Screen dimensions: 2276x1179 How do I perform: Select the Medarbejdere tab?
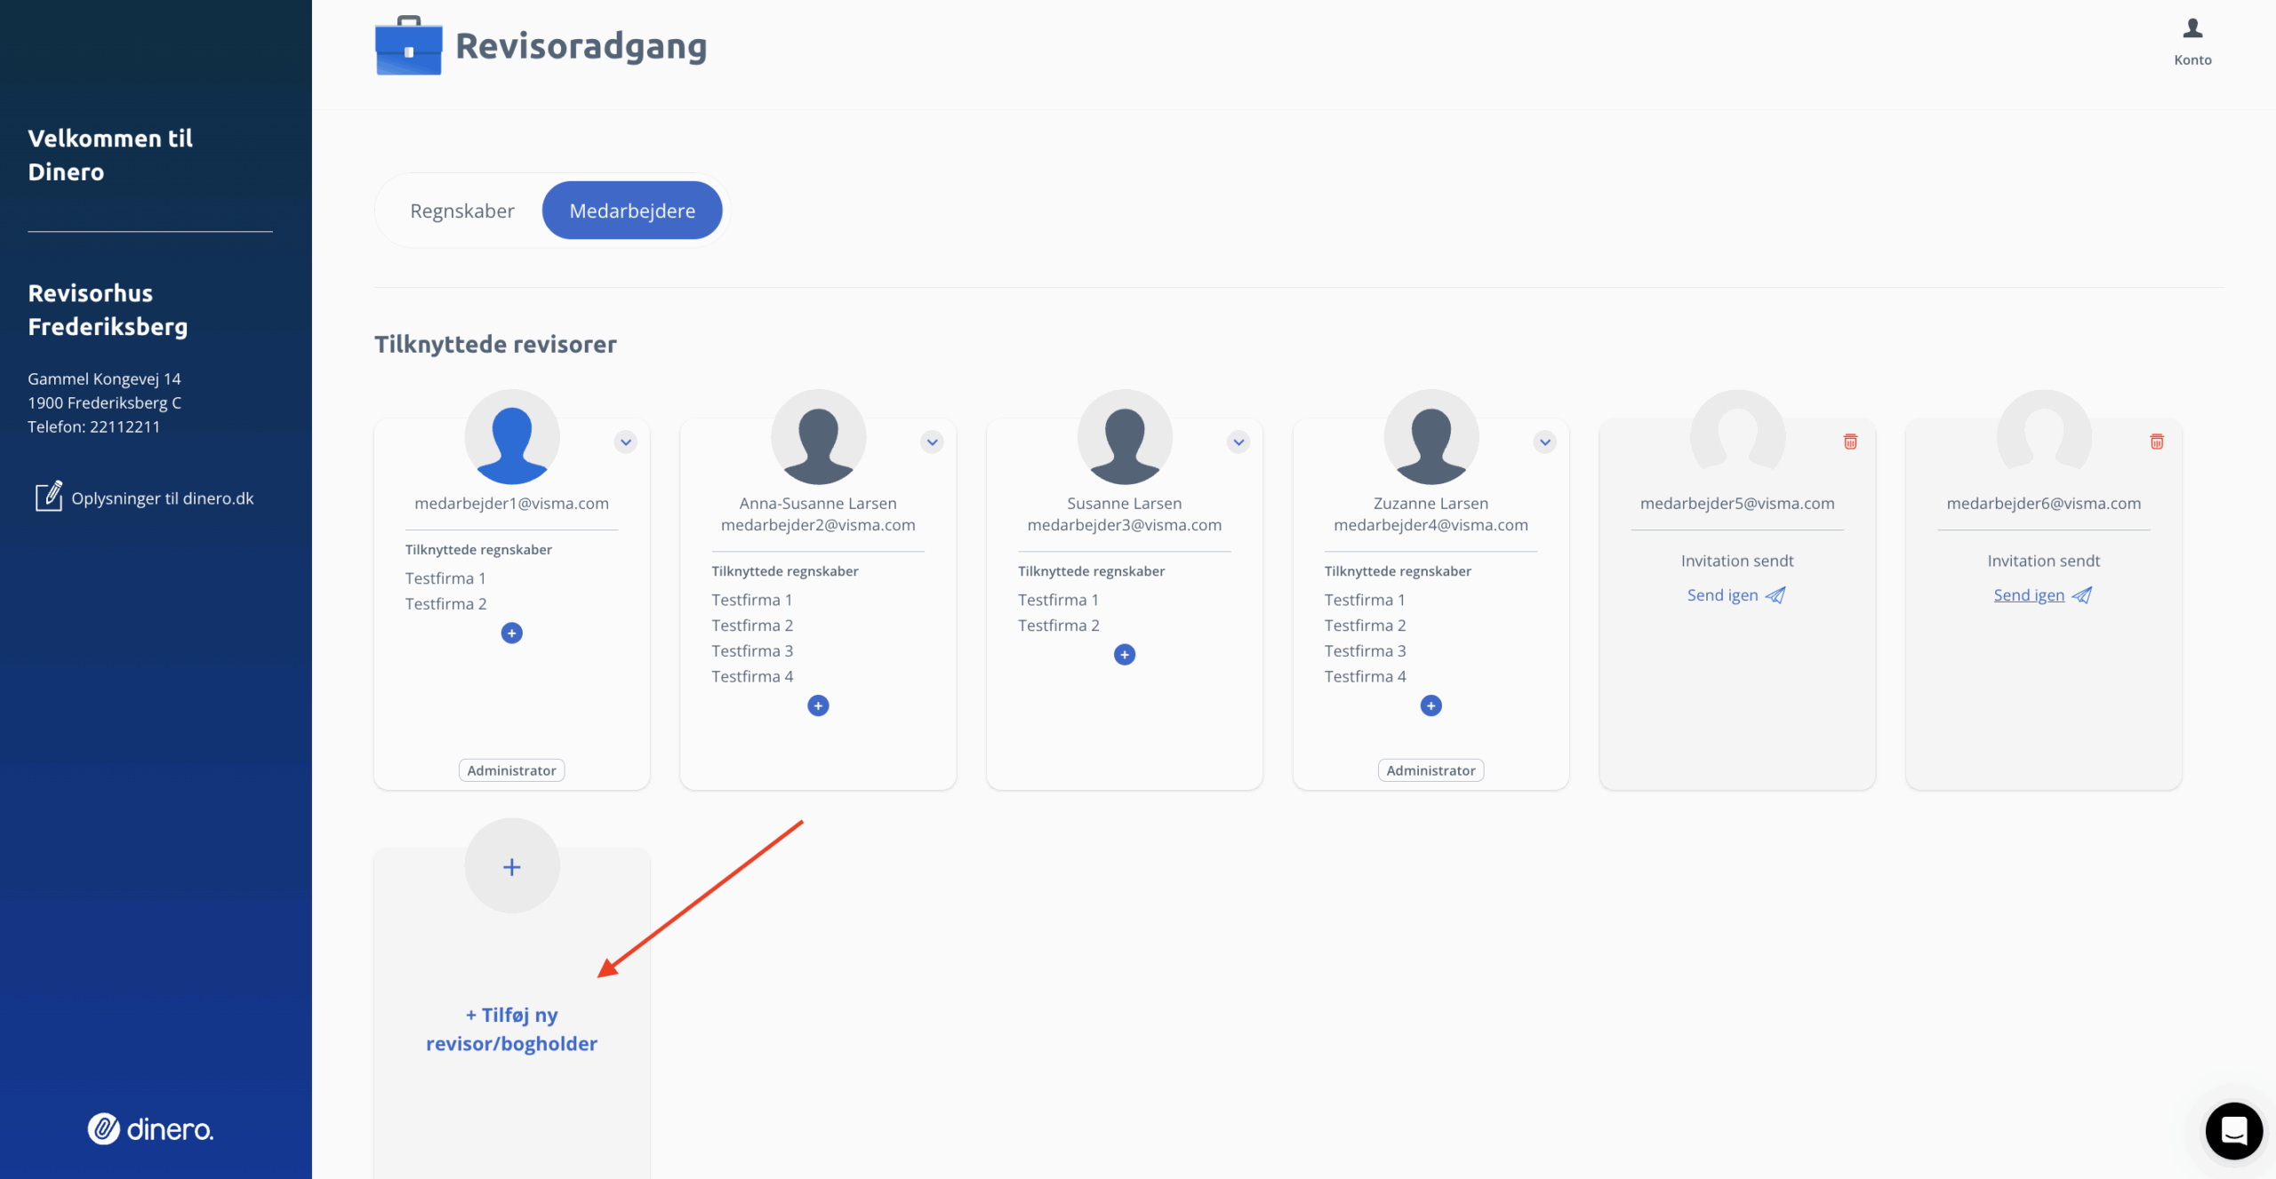(x=632, y=211)
